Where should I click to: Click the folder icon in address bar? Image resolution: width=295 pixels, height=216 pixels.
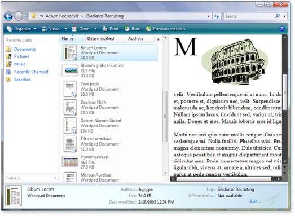pyautogui.click(x=34, y=16)
